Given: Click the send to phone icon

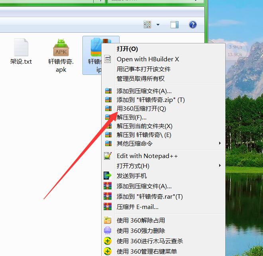Looking at the screenshot, I should (x=108, y=176).
